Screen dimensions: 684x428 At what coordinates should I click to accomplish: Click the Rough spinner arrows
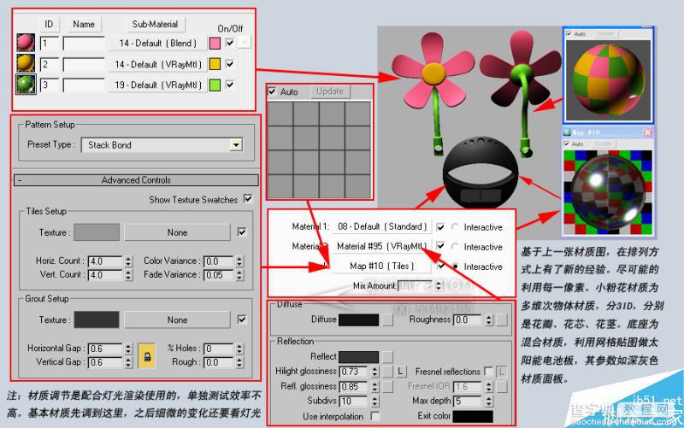239,362
